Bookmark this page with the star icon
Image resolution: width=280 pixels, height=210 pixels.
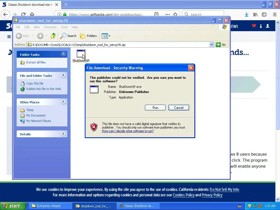click(x=175, y=14)
